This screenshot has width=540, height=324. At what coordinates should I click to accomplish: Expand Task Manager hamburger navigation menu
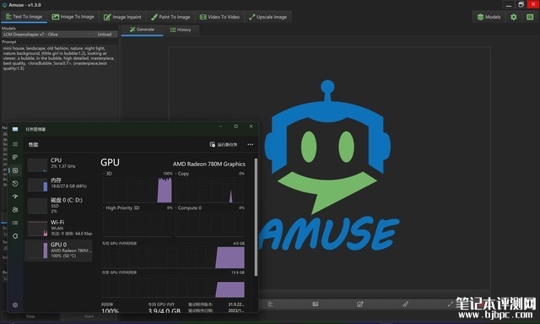(x=15, y=144)
